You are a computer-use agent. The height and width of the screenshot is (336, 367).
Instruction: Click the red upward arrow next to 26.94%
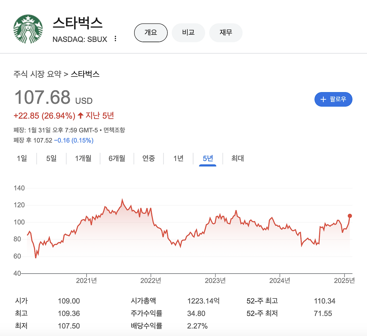point(80,115)
